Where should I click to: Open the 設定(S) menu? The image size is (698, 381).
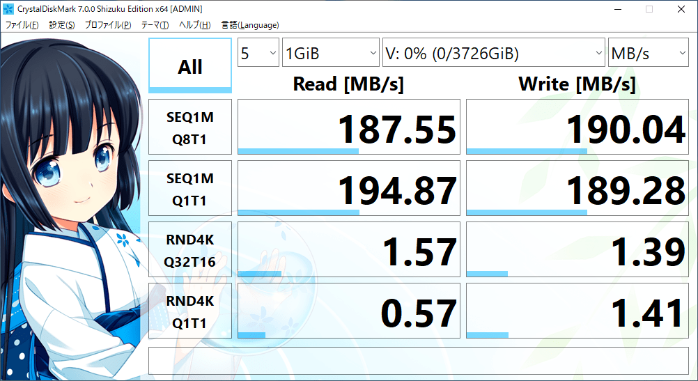(62, 25)
